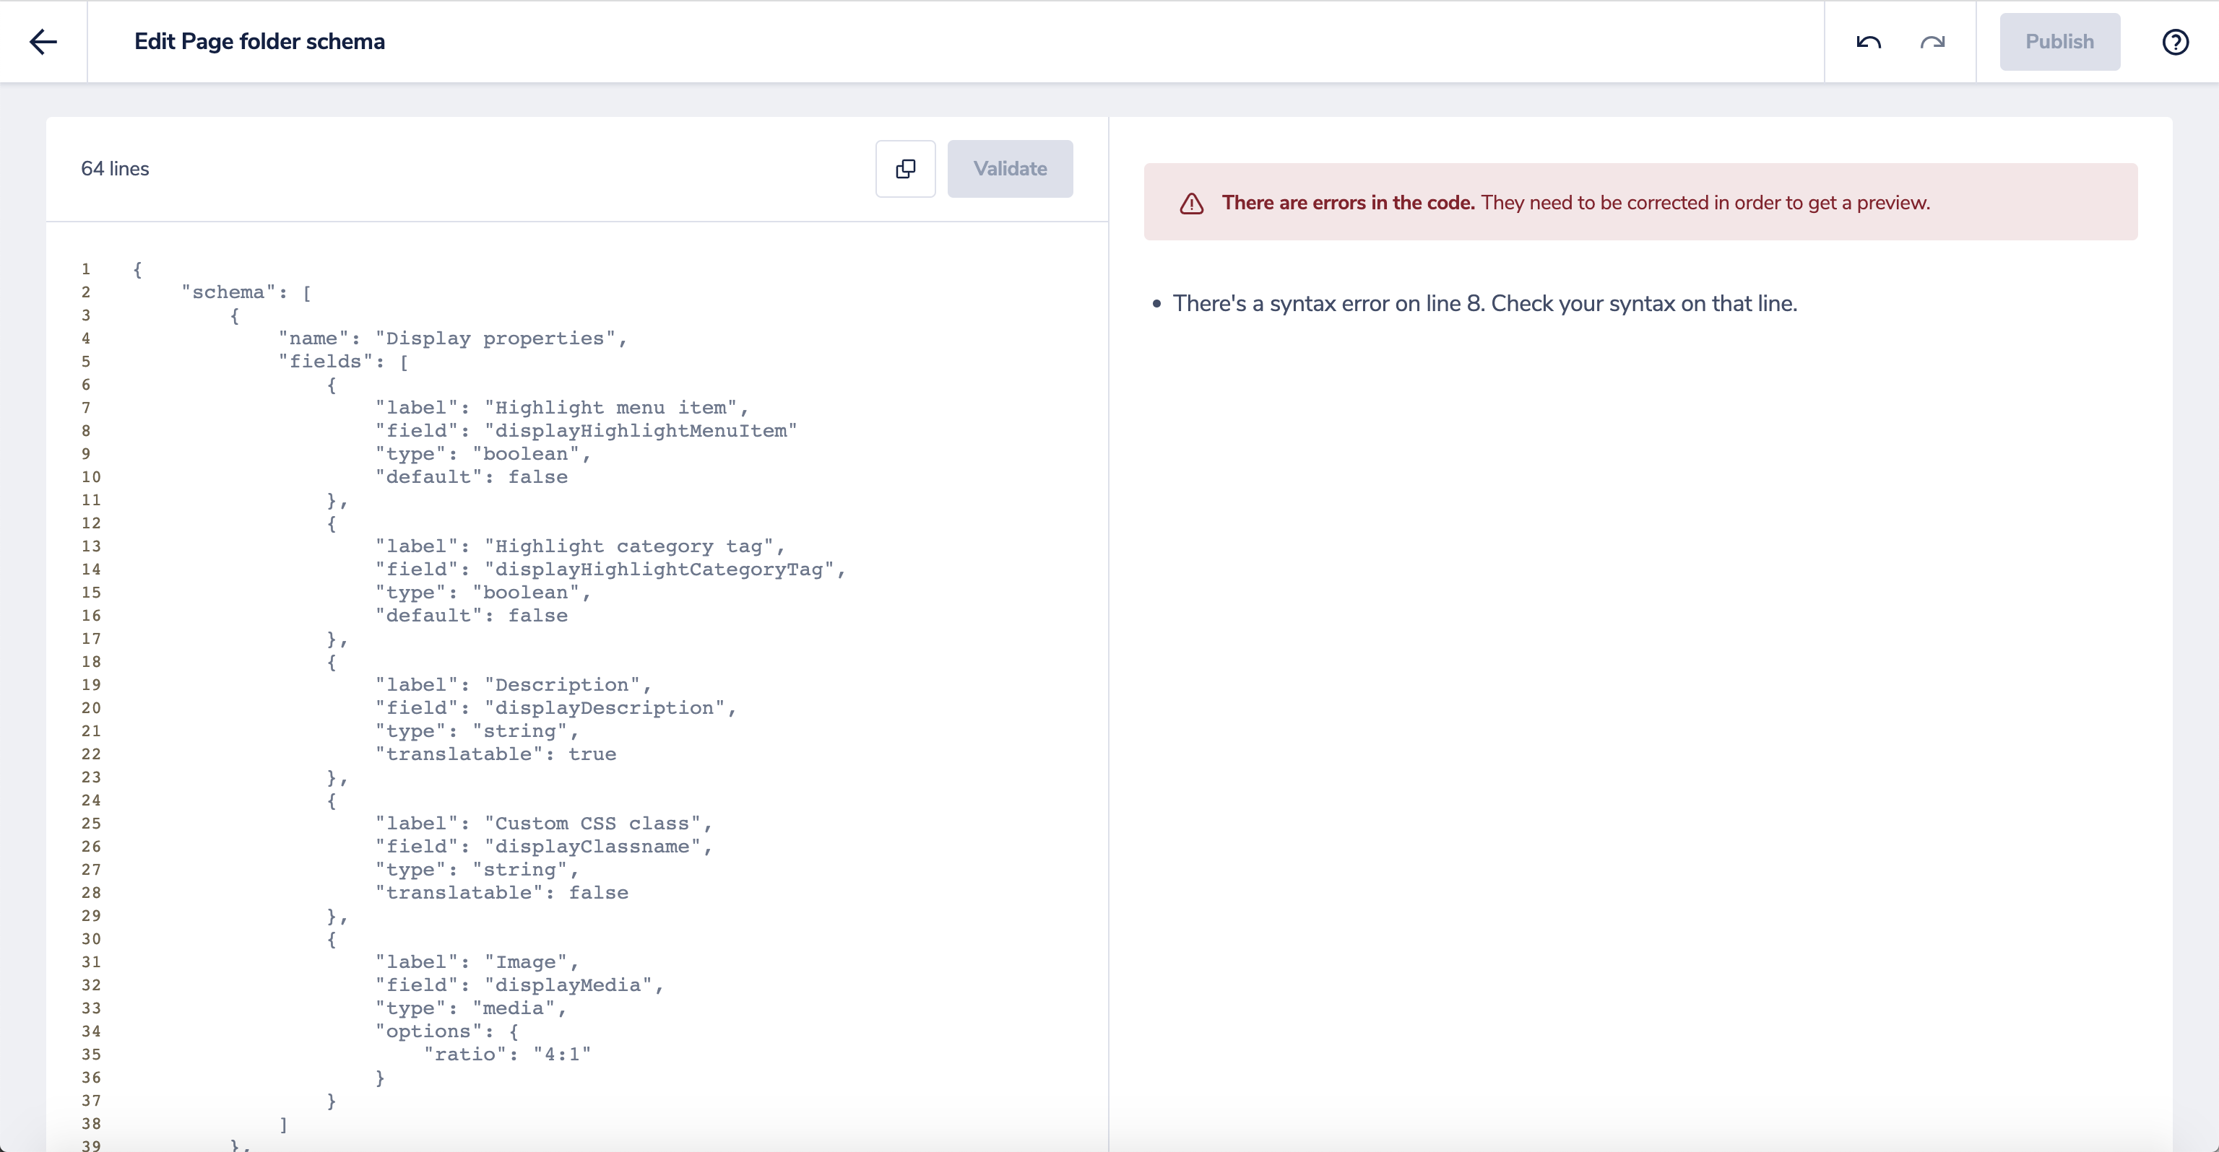
Task: Click the redo icon
Action: tap(1932, 41)
